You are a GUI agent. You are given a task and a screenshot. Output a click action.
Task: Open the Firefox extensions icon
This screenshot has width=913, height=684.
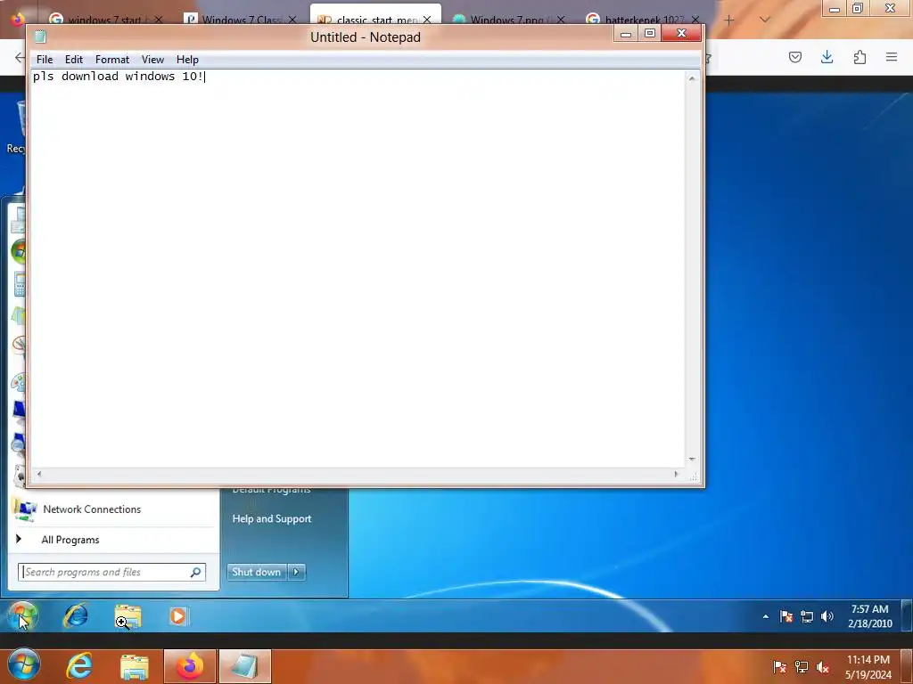tap(860, 57)
